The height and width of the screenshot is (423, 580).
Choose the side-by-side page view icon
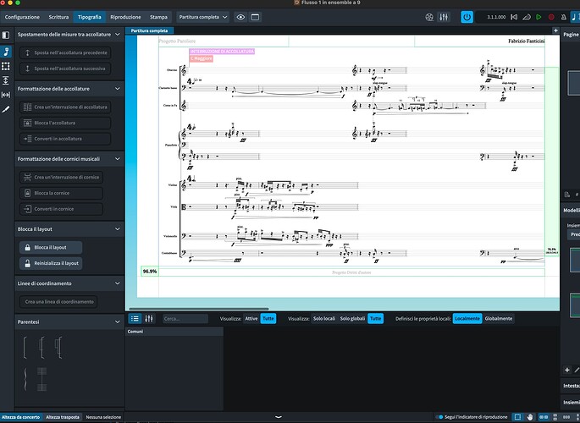[x=544, y=417]
